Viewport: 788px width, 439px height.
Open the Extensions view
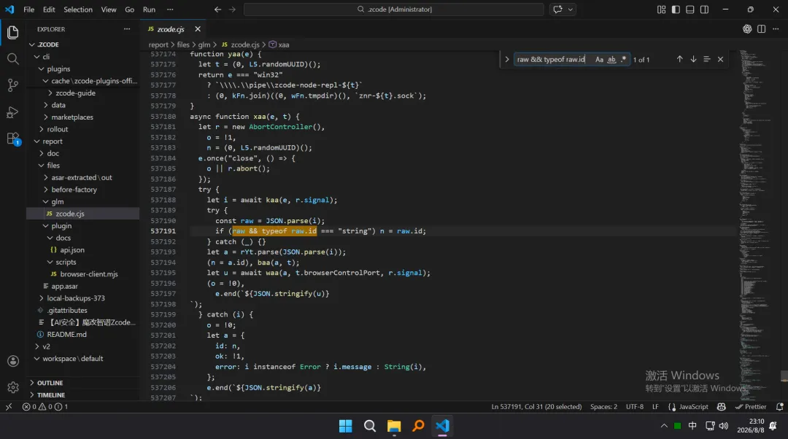click(12, 139)
